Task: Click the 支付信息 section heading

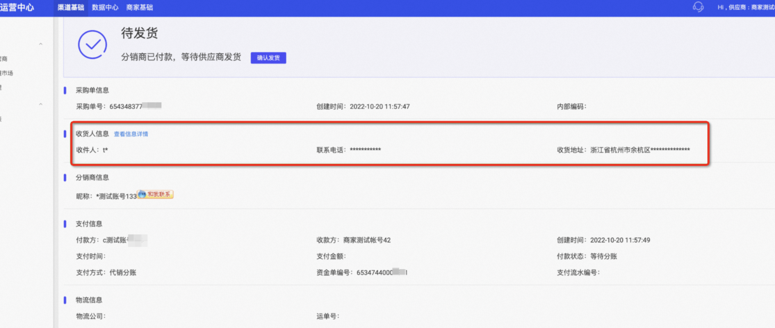Action: point(89,224)
